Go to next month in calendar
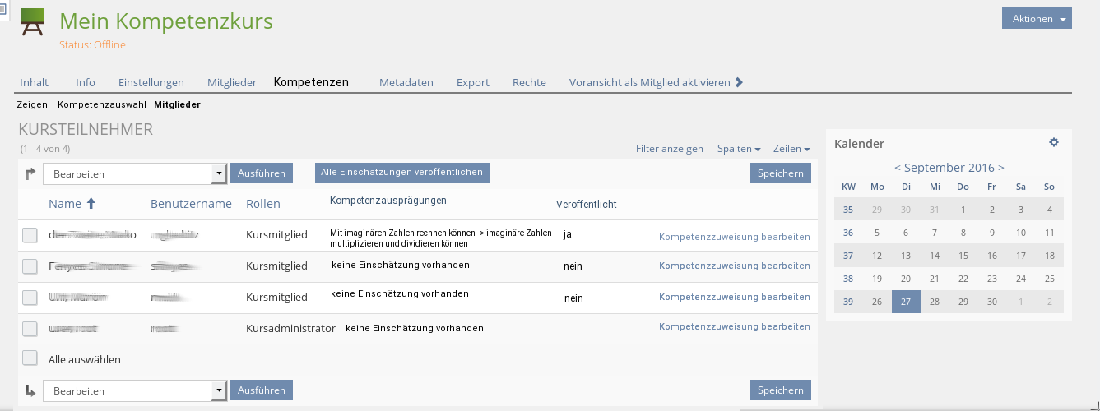Viewport: 1100px width, 411px height. (x=1000, y=168)
